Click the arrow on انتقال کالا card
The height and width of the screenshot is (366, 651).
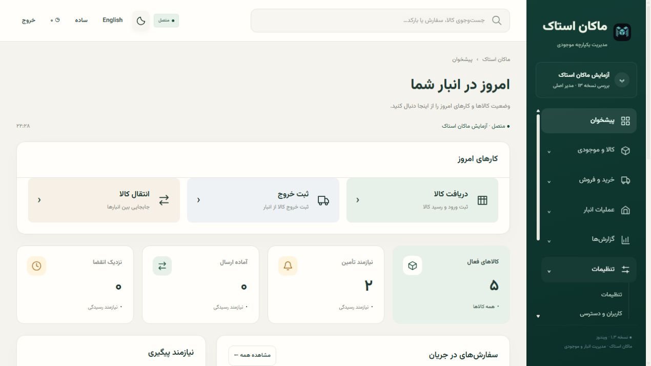click(x=39, y=200)
